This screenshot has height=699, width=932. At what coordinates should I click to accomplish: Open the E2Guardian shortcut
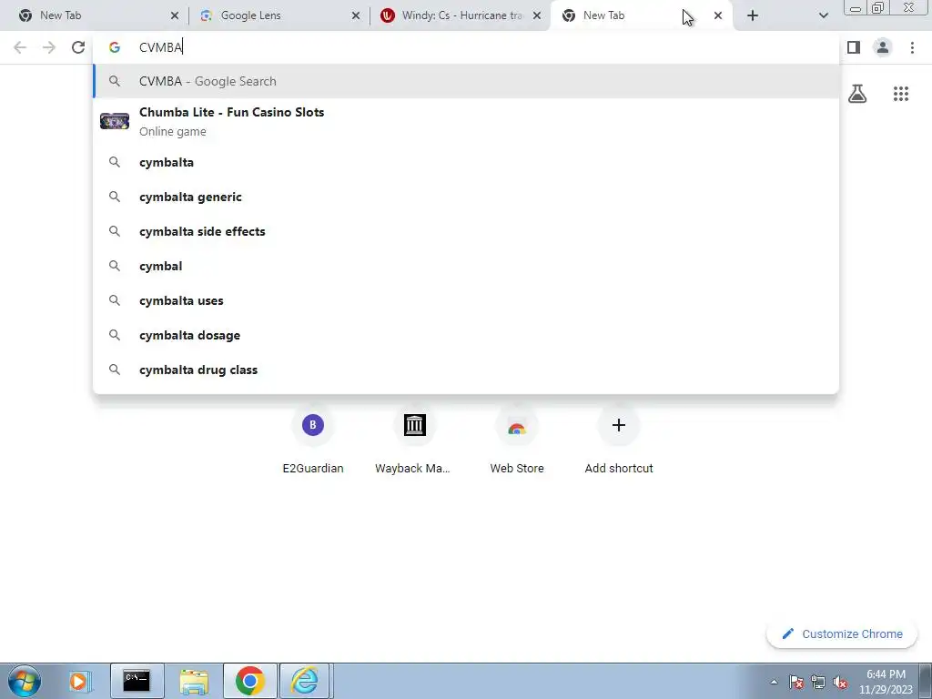click(313, 441)
